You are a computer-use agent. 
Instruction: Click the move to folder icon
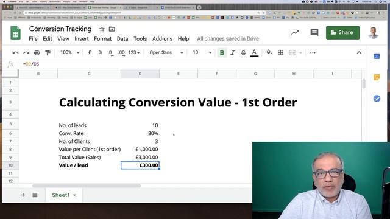(112, 29)
